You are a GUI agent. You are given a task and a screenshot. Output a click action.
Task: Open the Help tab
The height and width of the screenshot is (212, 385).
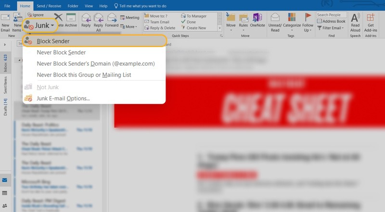click(x=103, y=6)
